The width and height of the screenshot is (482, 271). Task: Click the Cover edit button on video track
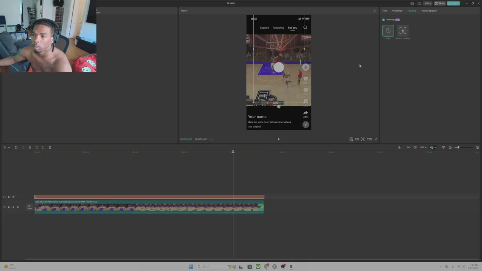click(29, 207)
